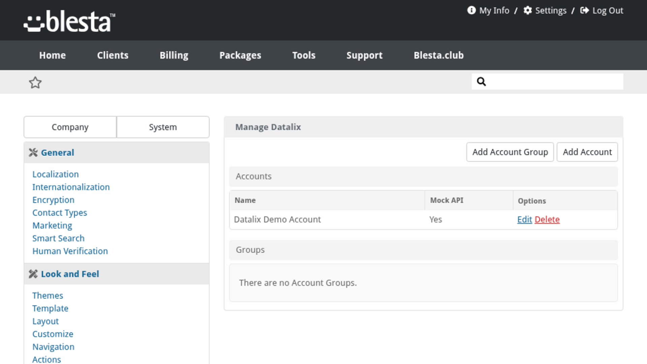This screenshot has width=647, height=364.
Task: Click the Log Out link
Action: click(608, 10)
